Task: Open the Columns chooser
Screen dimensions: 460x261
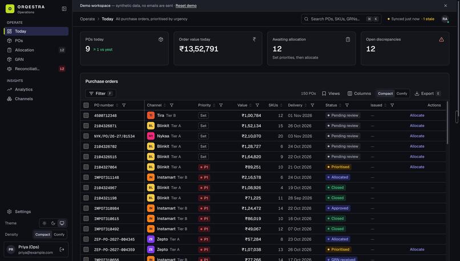Action: 359,93
